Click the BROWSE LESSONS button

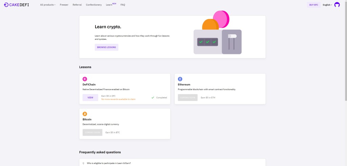(106, 47)
